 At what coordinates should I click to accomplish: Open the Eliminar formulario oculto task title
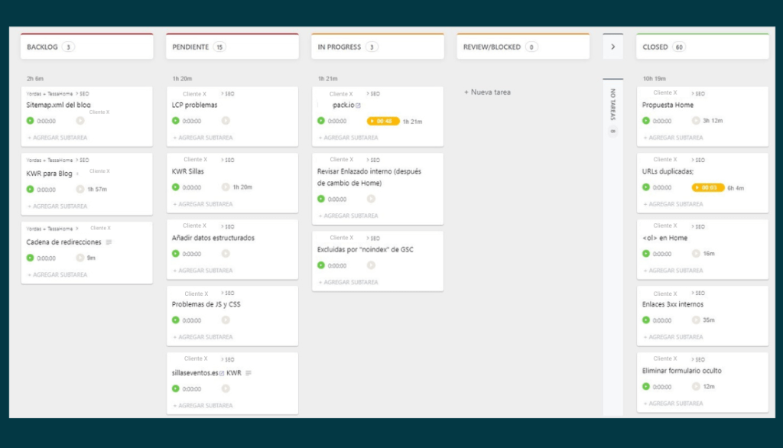click(x=681, y=371)
